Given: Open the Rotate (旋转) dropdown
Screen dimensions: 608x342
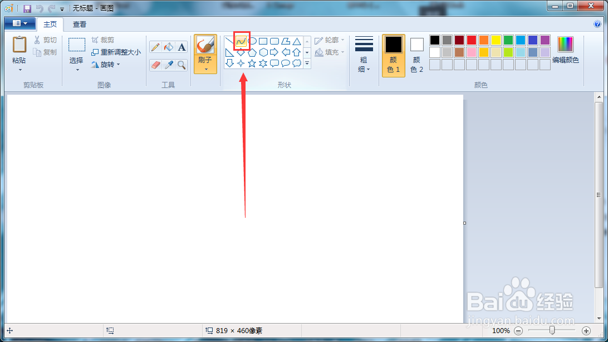Looking at the screenshot, I should [105, 65].
